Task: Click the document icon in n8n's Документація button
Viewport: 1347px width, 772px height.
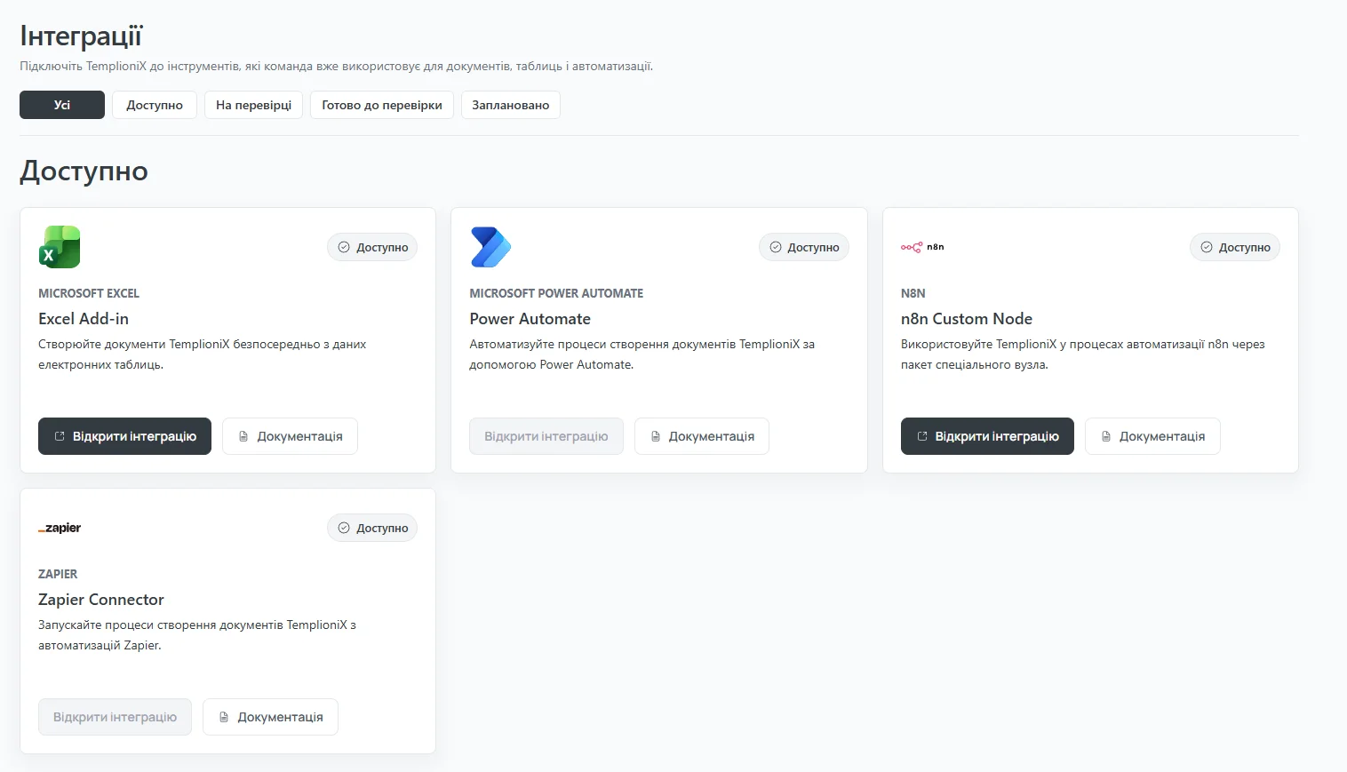Action: 1106,436
